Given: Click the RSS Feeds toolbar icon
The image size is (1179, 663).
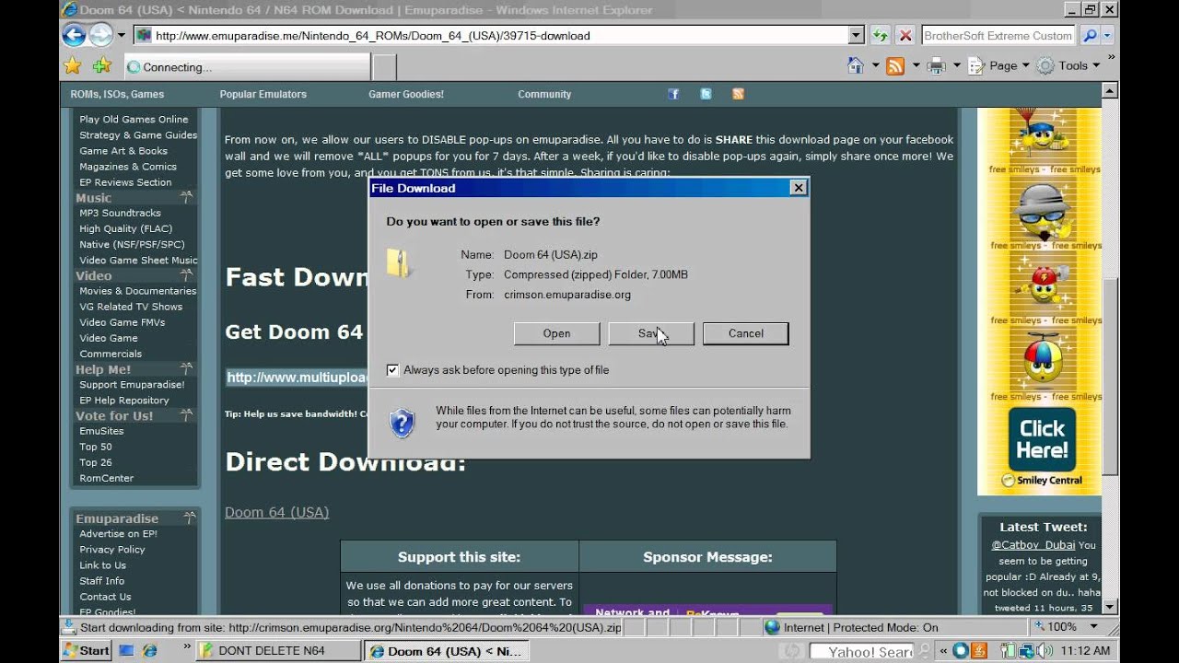Looking at the screenshot, I should pos(895,65).
